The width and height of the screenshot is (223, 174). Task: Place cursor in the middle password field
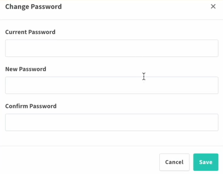coord(112,85)
